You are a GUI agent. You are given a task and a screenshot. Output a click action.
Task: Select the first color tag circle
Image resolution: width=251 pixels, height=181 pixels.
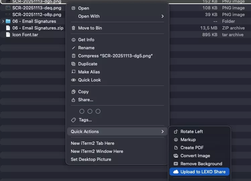(x=82, y=111)
